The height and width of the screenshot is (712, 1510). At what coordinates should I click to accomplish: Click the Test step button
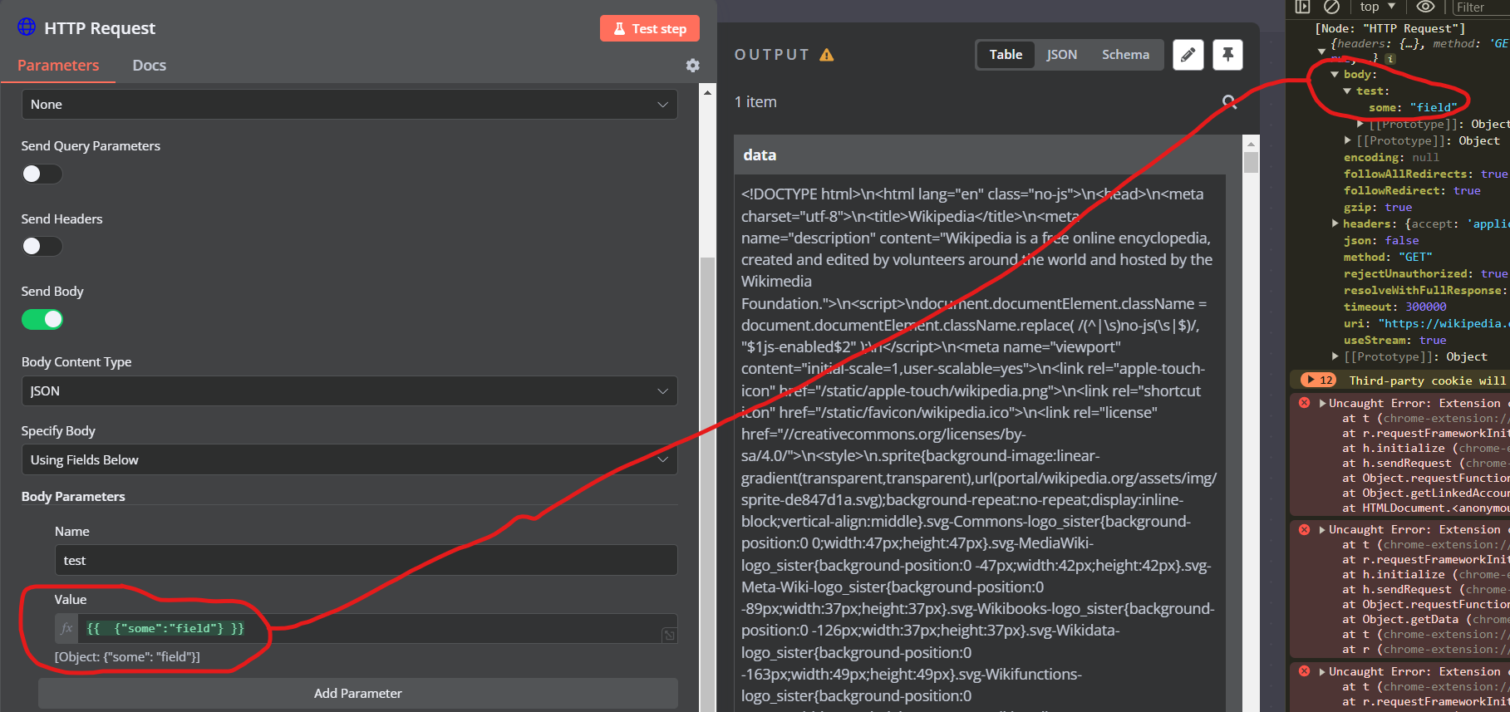(649, 28)
